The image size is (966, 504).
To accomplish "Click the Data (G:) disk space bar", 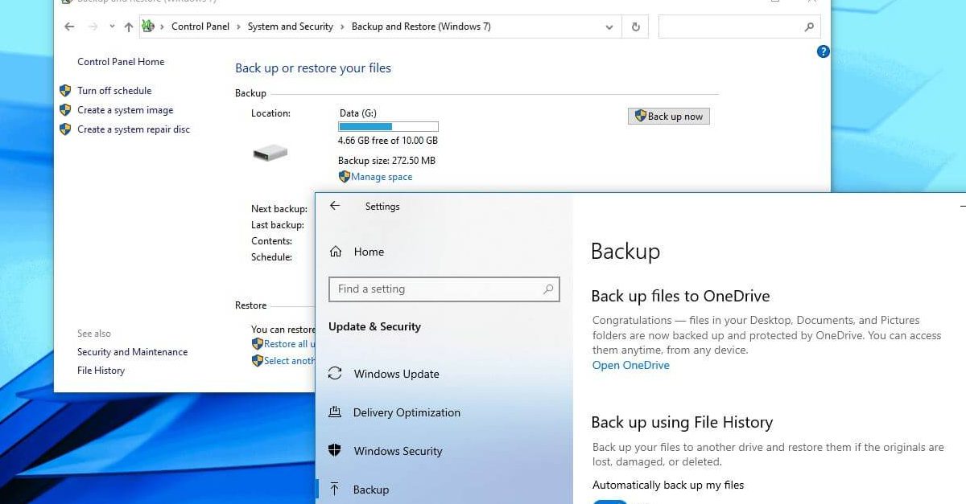I will click(388, 126).
